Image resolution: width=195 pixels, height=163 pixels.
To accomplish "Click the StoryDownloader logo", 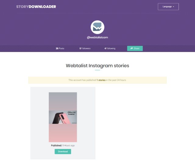I will coord(36,7).
